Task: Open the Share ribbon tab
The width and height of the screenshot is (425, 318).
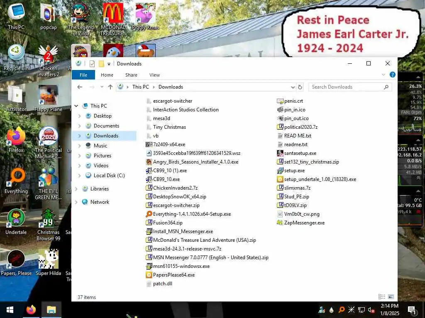Action: tap(131, 75)
